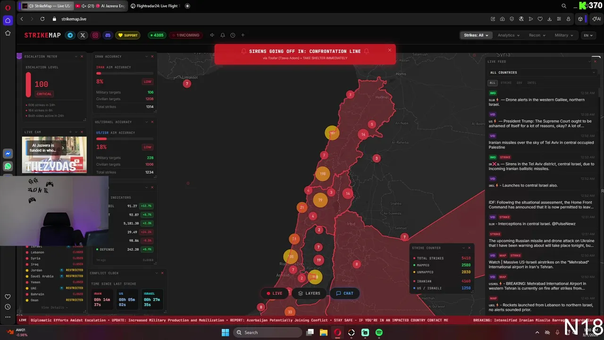Open WhatsApp in Opera sidebar
The height and width of the screenshot is (340, 604).
pyautogui.click(x=8, y=166)
